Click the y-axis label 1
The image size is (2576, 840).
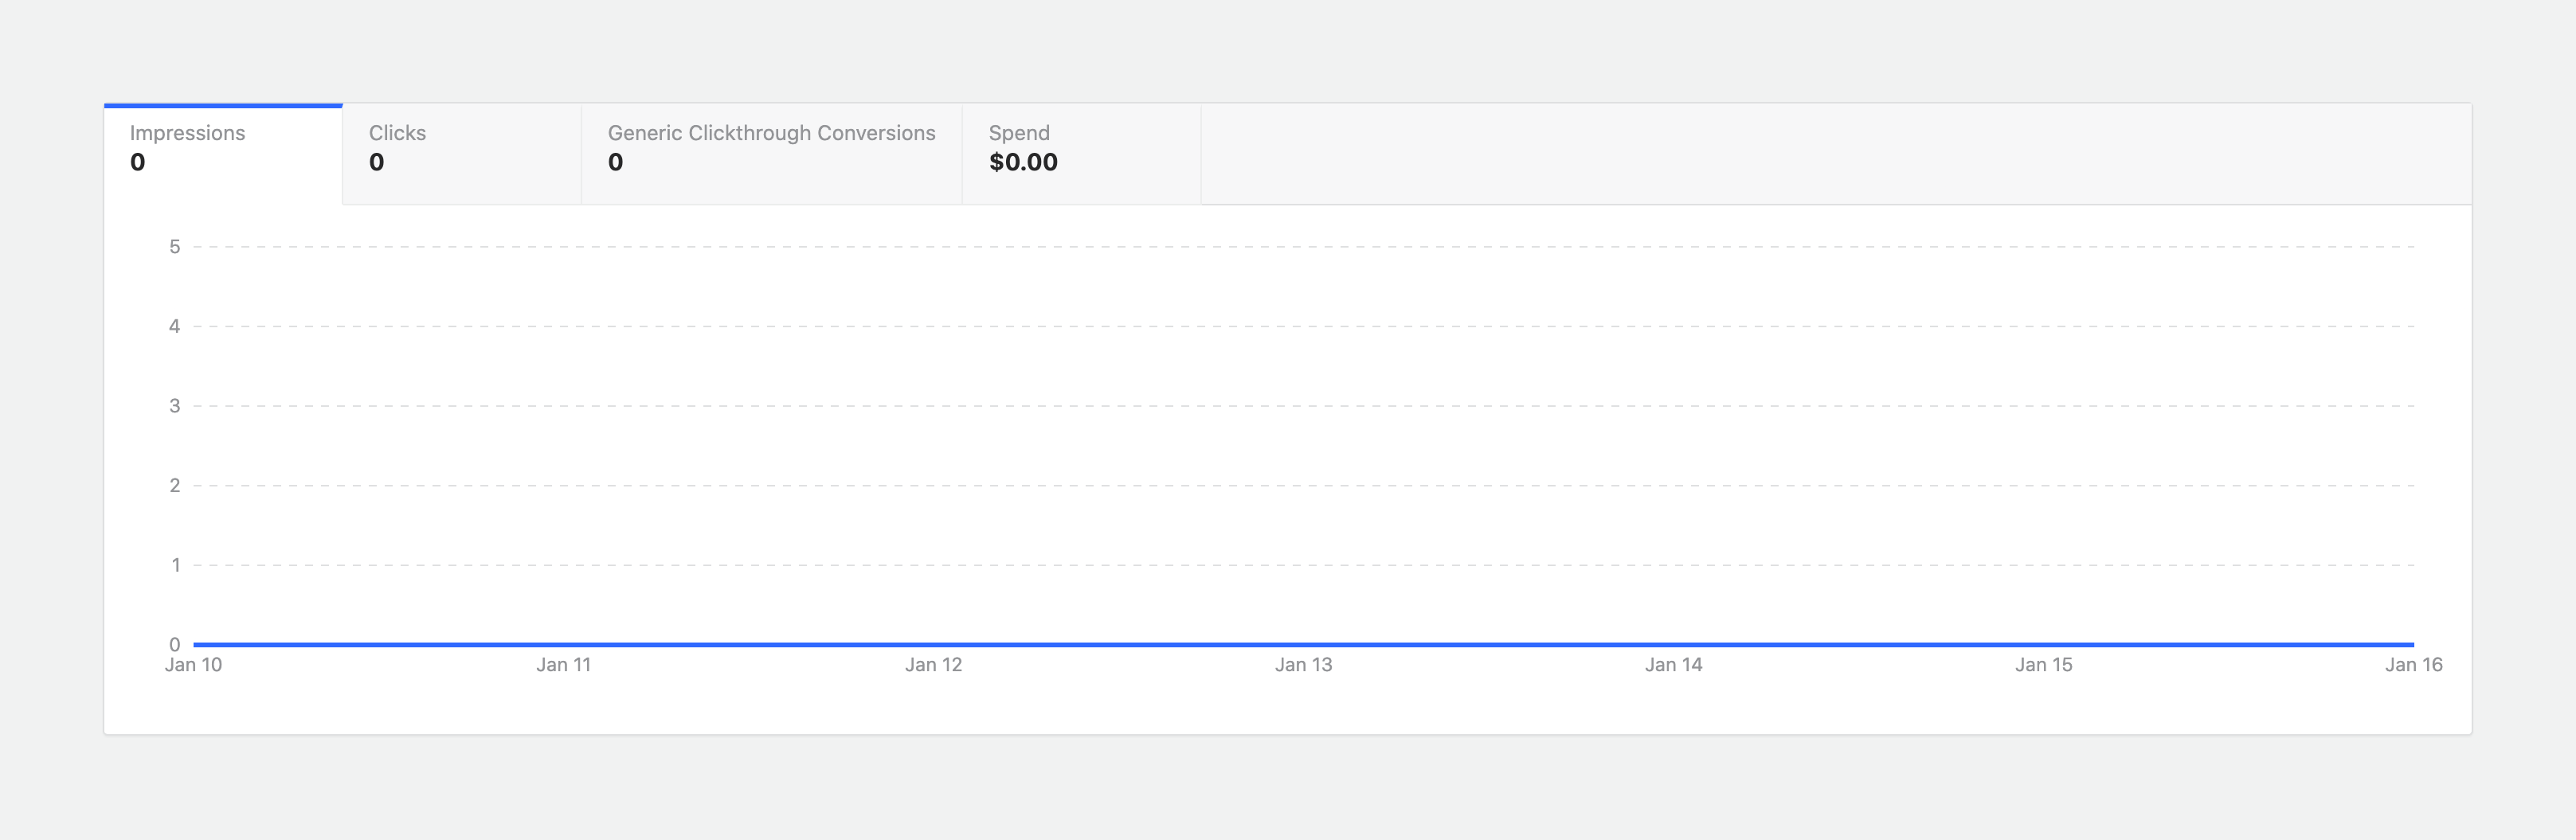click(x=175, y=565)
